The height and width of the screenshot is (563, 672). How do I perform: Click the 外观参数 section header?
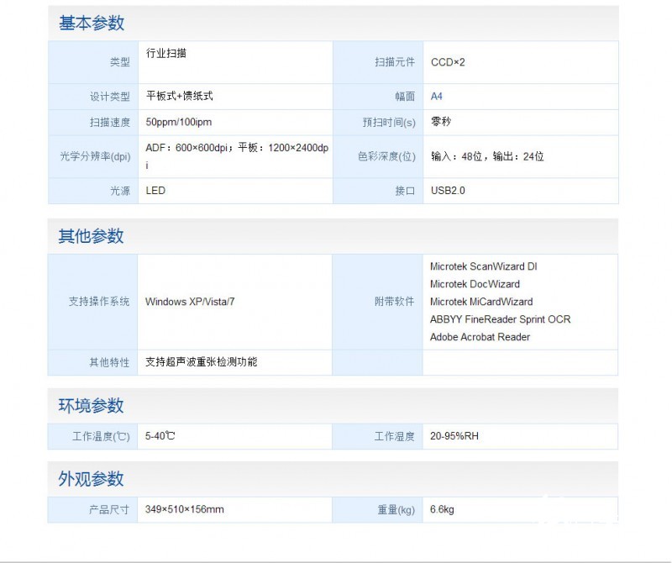coord(91,479)
